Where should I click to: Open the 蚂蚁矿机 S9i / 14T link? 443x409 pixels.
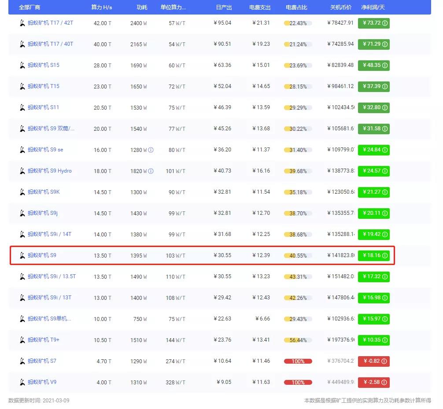pyautogui.click(x=49, y=234)
